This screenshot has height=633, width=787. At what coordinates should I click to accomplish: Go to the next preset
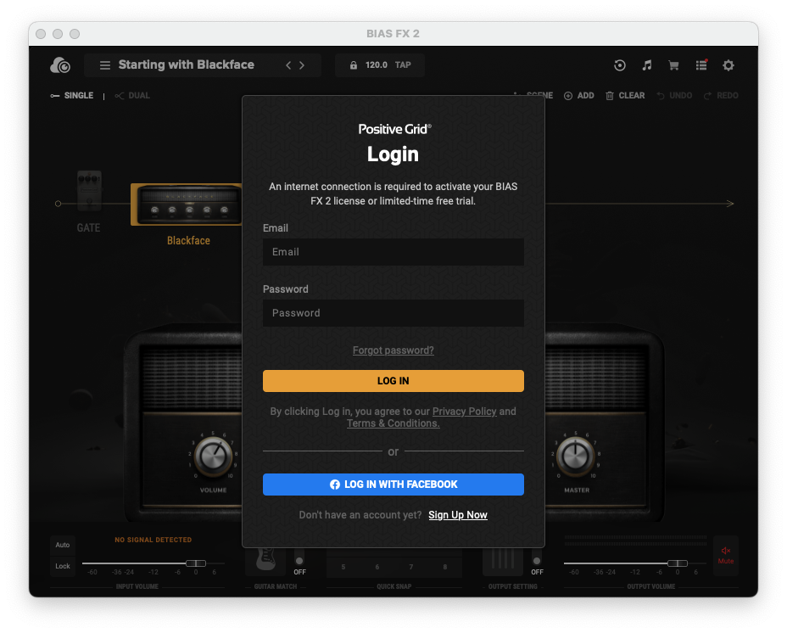(302, 65)
